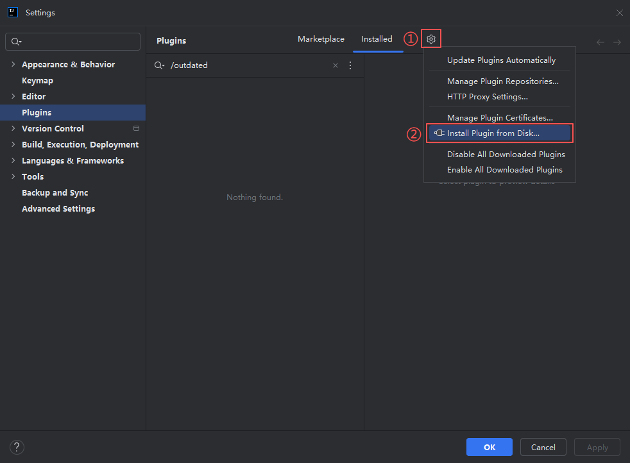Screen dimensions: 630x463
Task: Expand Appearance & Behavior settings group
Action: coord(13,64)
